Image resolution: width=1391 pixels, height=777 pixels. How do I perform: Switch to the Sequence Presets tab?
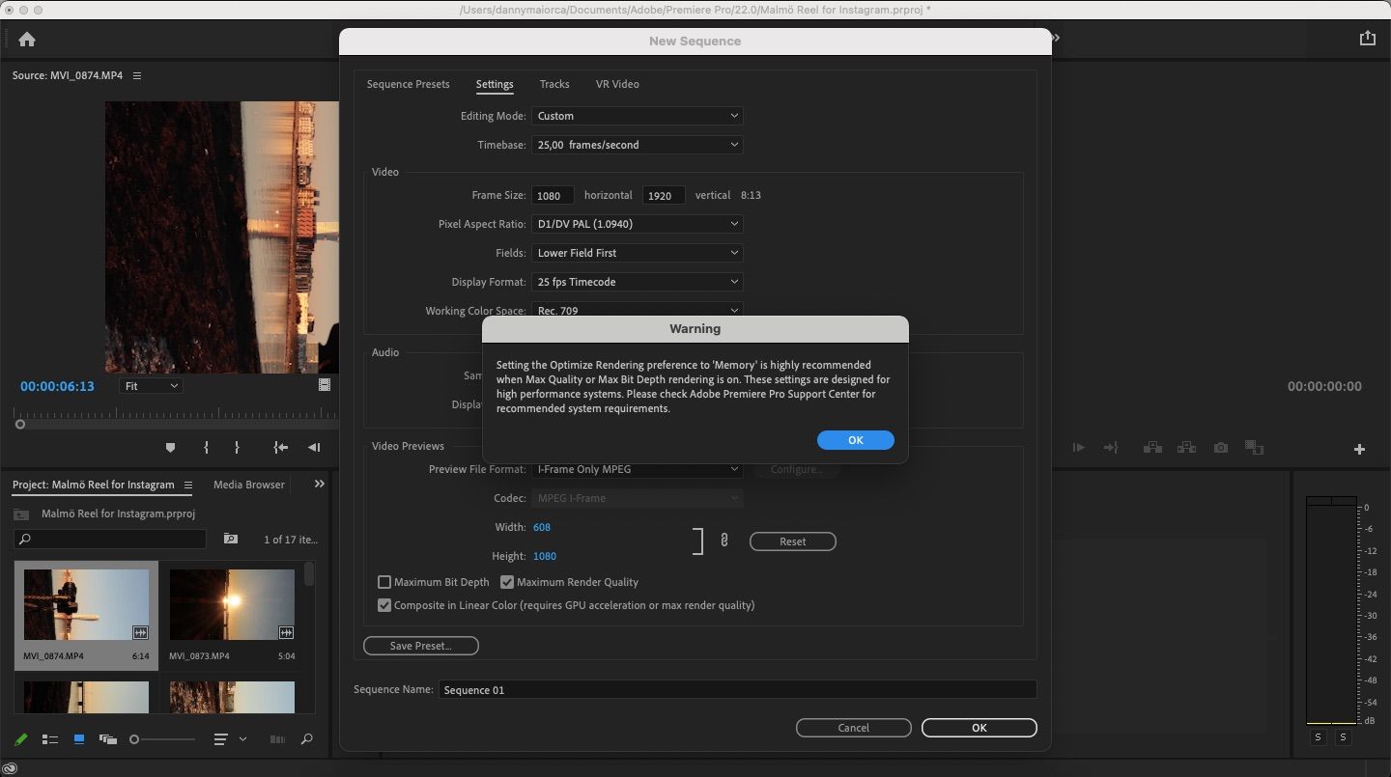pos(408,84)
